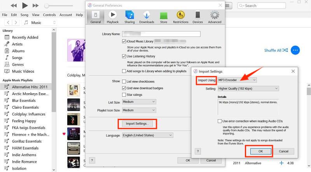This screenshot has width=311, height=172.
Task: Open the Edit menu
Action: pos(14,15)
